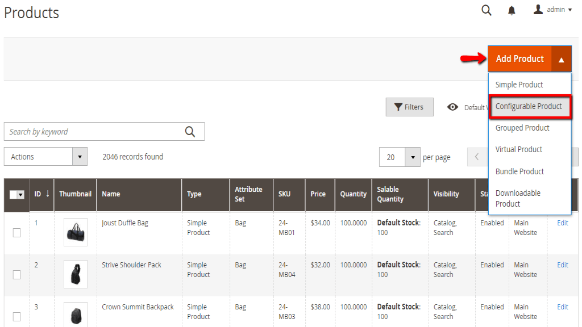Open the admin account menu

point(552,10)
